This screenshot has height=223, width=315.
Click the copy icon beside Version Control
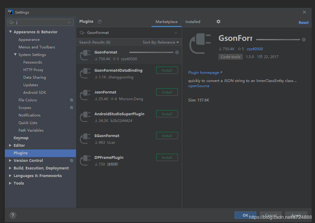pyautogui.click(x=71, y=161)
